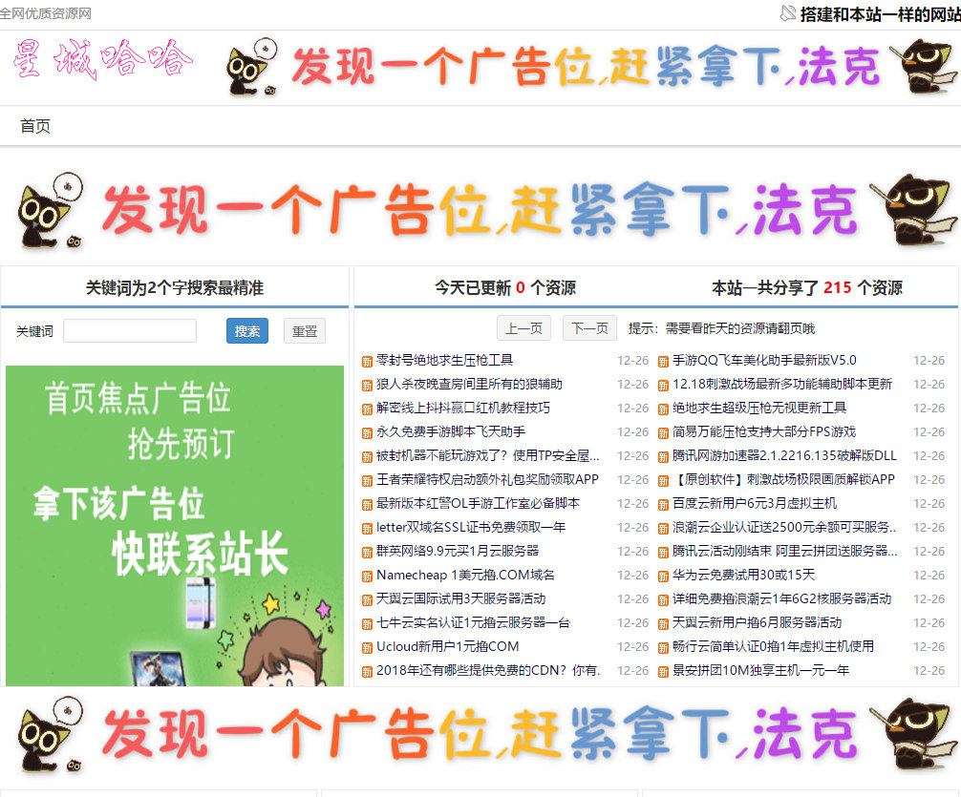Viewport: 961px width, 797px height.
Task: Open the Namecheap 1美元撸.COM域名 link
Action: tap(465, 575)
